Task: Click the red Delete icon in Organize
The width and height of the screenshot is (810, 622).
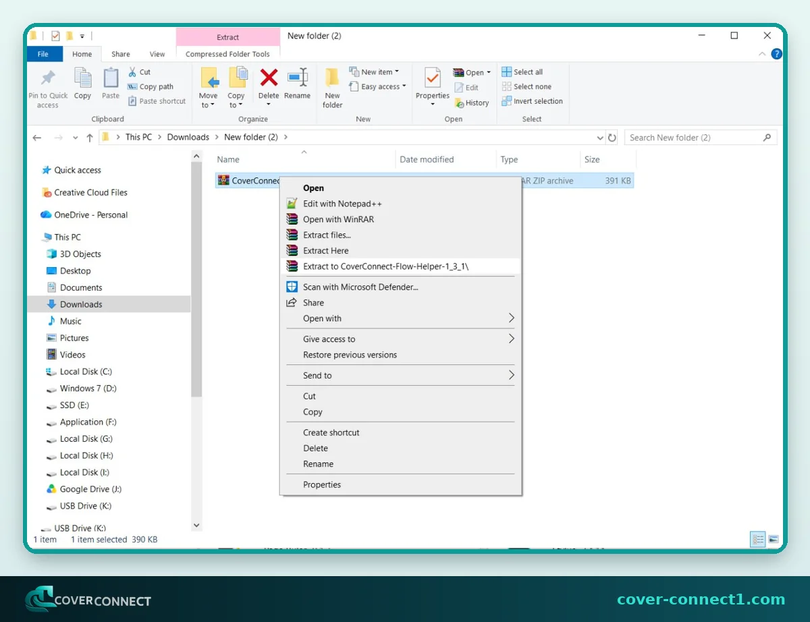Action: [269, 78]
